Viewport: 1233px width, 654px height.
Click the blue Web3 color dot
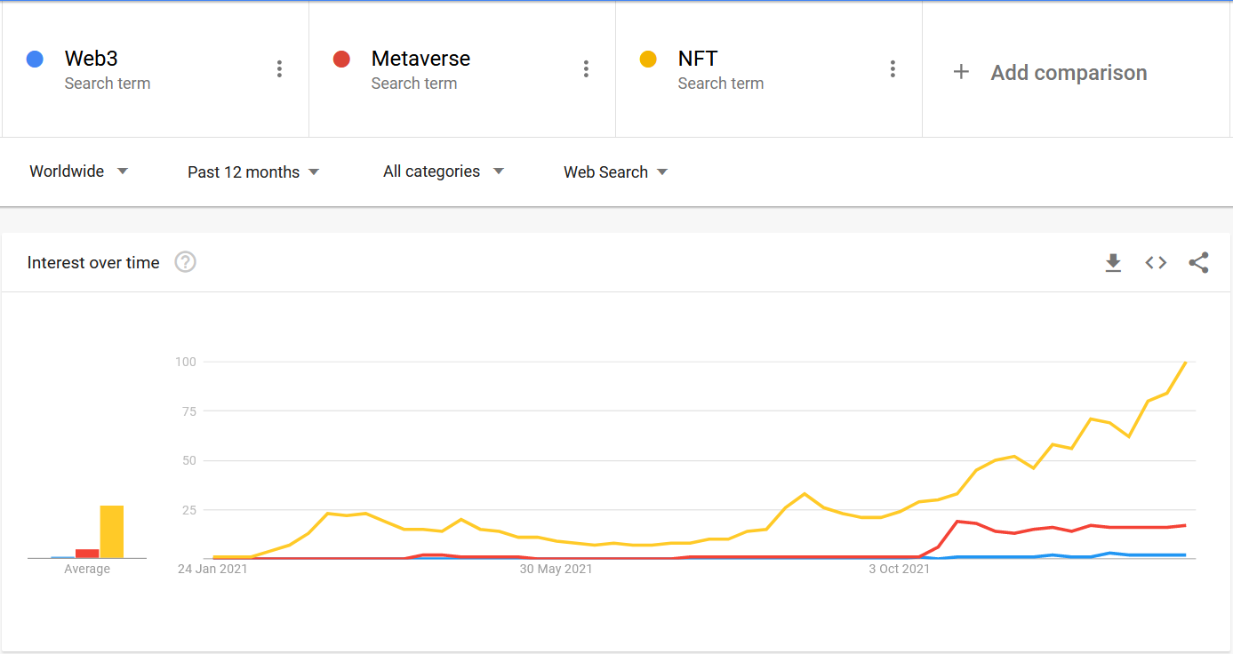tap(36, 60)
